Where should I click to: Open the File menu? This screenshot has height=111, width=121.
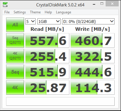point(7,12)
